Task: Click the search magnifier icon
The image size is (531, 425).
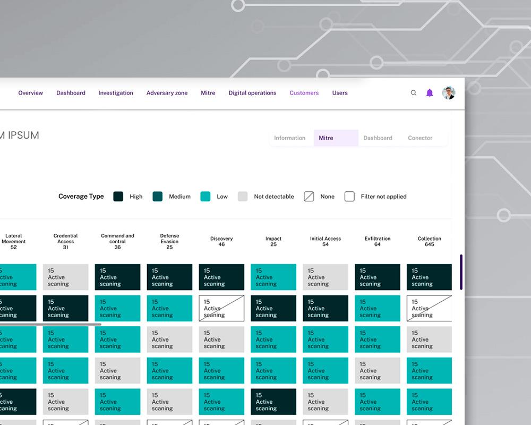Action: pos(414,93)
